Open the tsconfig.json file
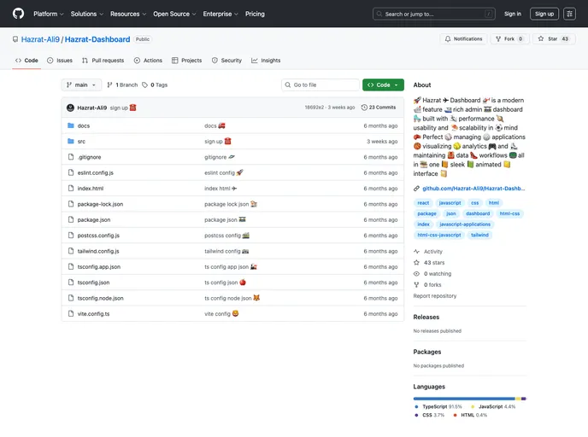This screenshot has width=588, height=437. 93,283
